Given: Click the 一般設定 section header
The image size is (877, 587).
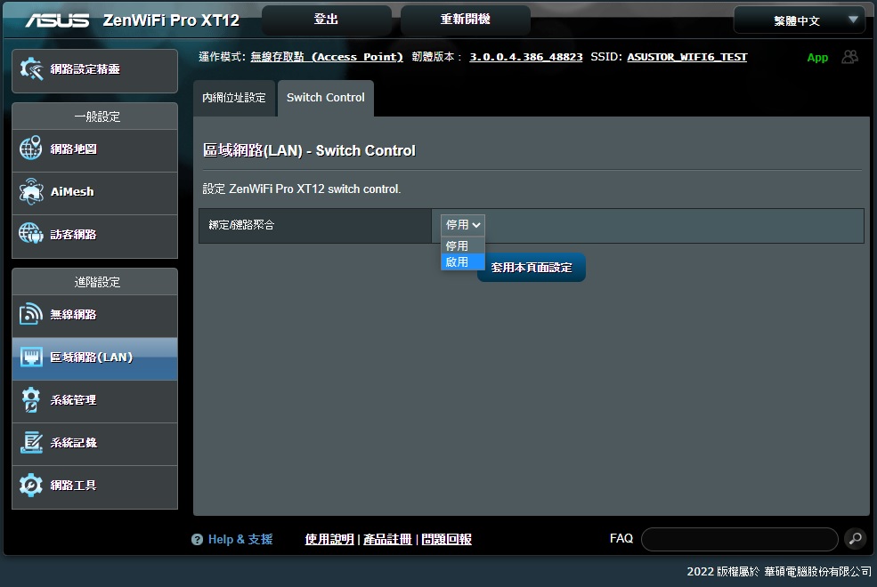Looking at the screenshot, I should (94, 117).
